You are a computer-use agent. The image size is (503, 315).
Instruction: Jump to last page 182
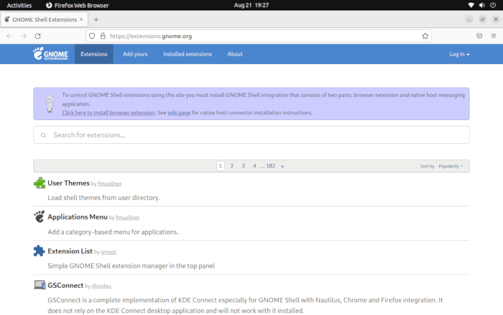click(x=270, y=165)
